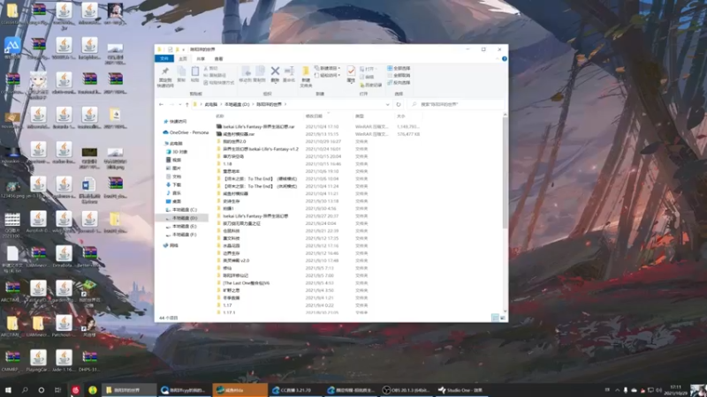
Task: Open Task View from taskbar
Action: click(57, 390)
